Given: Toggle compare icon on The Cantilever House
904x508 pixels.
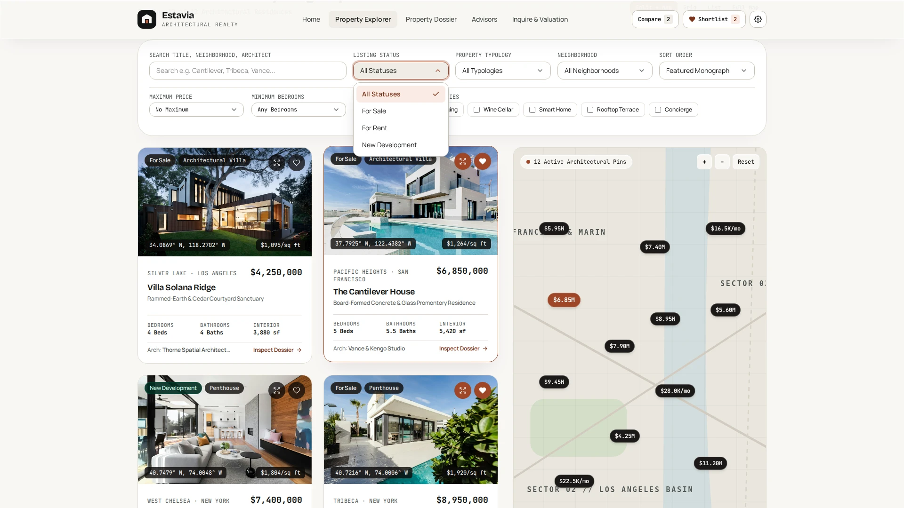Looking at the screenshot, I should point(463,161).
